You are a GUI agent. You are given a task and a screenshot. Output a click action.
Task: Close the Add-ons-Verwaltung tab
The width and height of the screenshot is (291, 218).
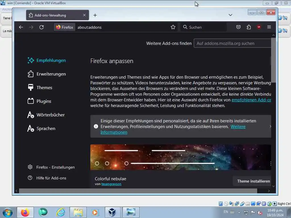[84, 15]
